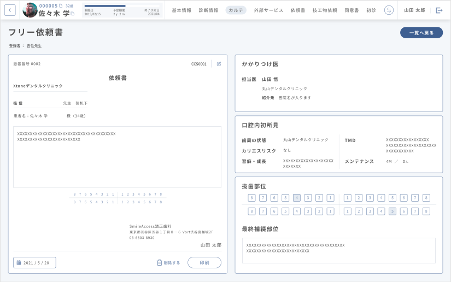
Task: Open calendar icon in the date field
Action: [19, 263]
